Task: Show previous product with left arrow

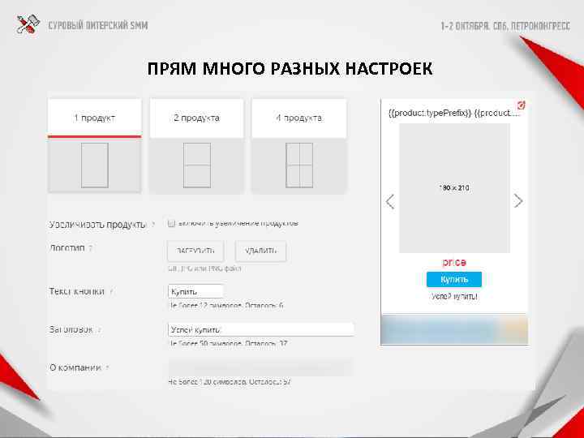Action: point(390,201)
